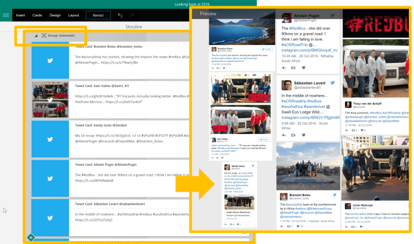Collapse the Group: Automatic section triangle
Screen dimensions: 414x244
click(35, 35)
